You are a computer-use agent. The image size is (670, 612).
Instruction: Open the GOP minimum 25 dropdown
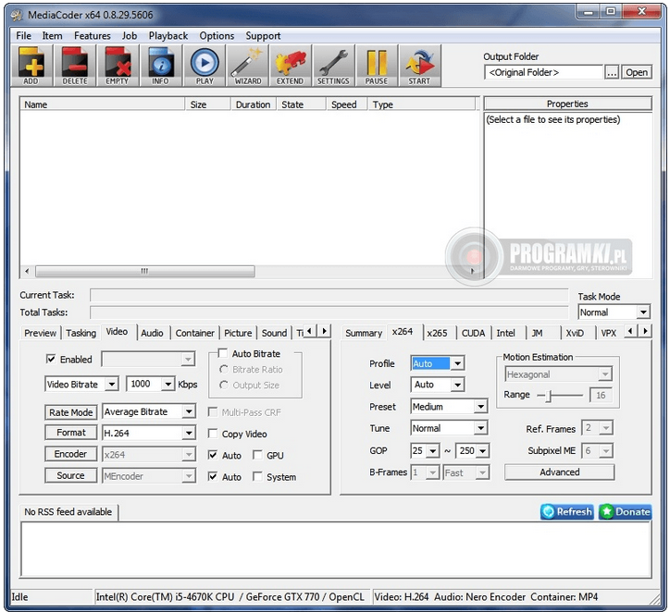(x=433, y=450)
